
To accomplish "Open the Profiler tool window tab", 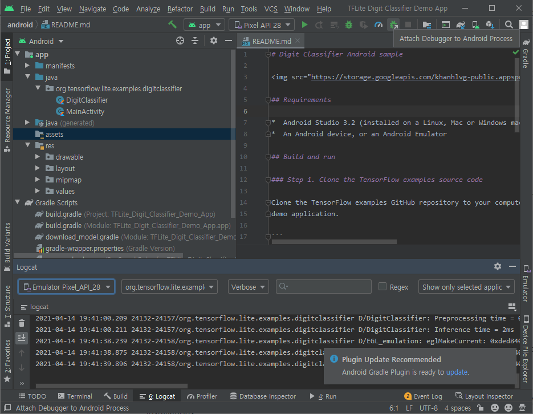I will pos(202,396).
